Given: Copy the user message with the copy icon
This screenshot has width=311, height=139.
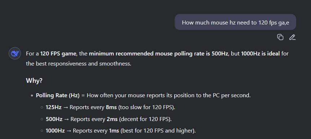Looking at the screenshot, I should 280,37.
